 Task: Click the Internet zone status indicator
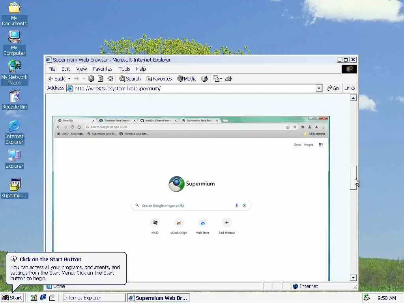tap(305, 286)
